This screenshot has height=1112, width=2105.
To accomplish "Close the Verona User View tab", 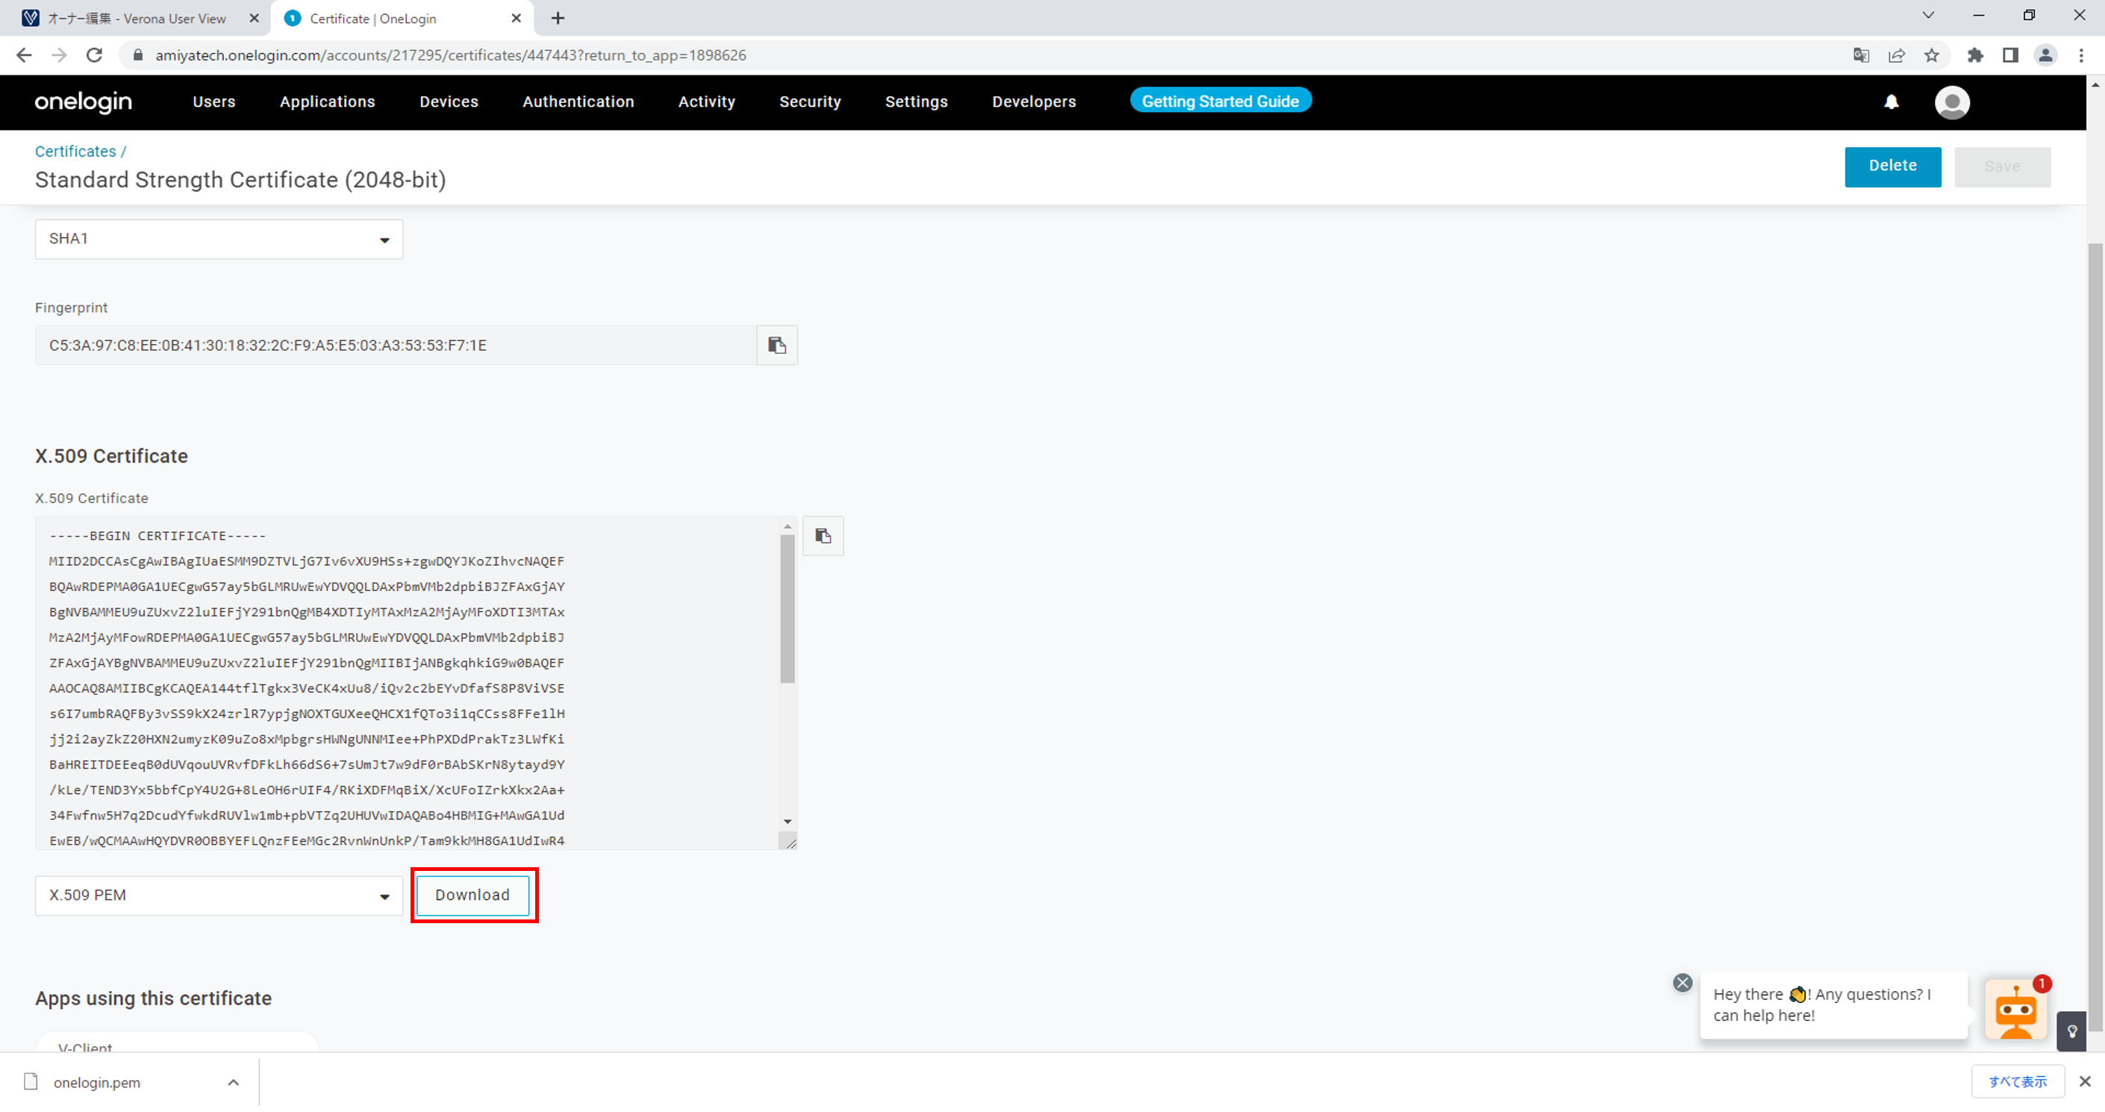I will click(254, 18).
